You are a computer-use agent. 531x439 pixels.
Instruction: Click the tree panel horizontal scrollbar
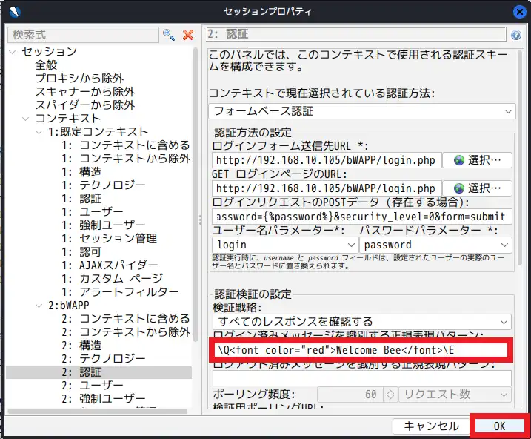pos(98,412)
